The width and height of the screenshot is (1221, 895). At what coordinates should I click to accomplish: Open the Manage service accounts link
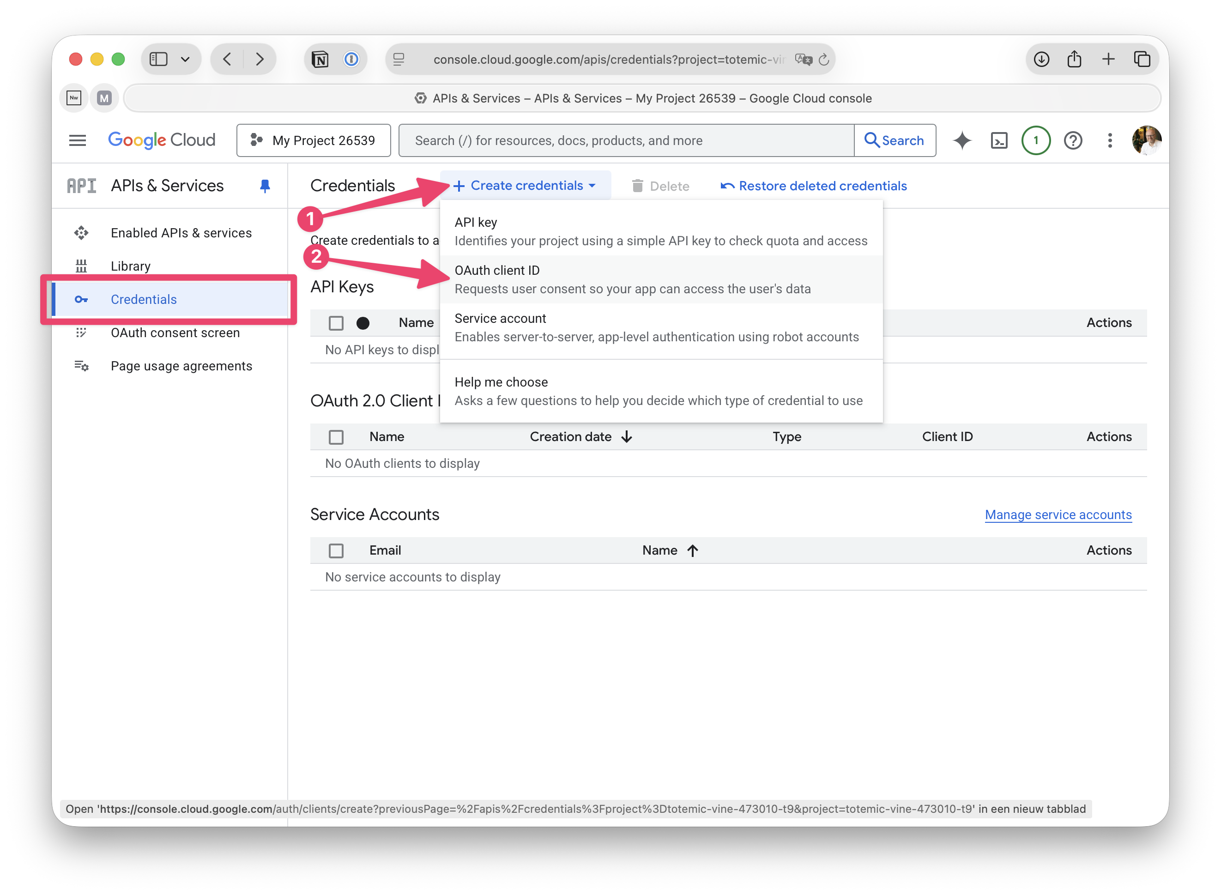[1058, 514]
